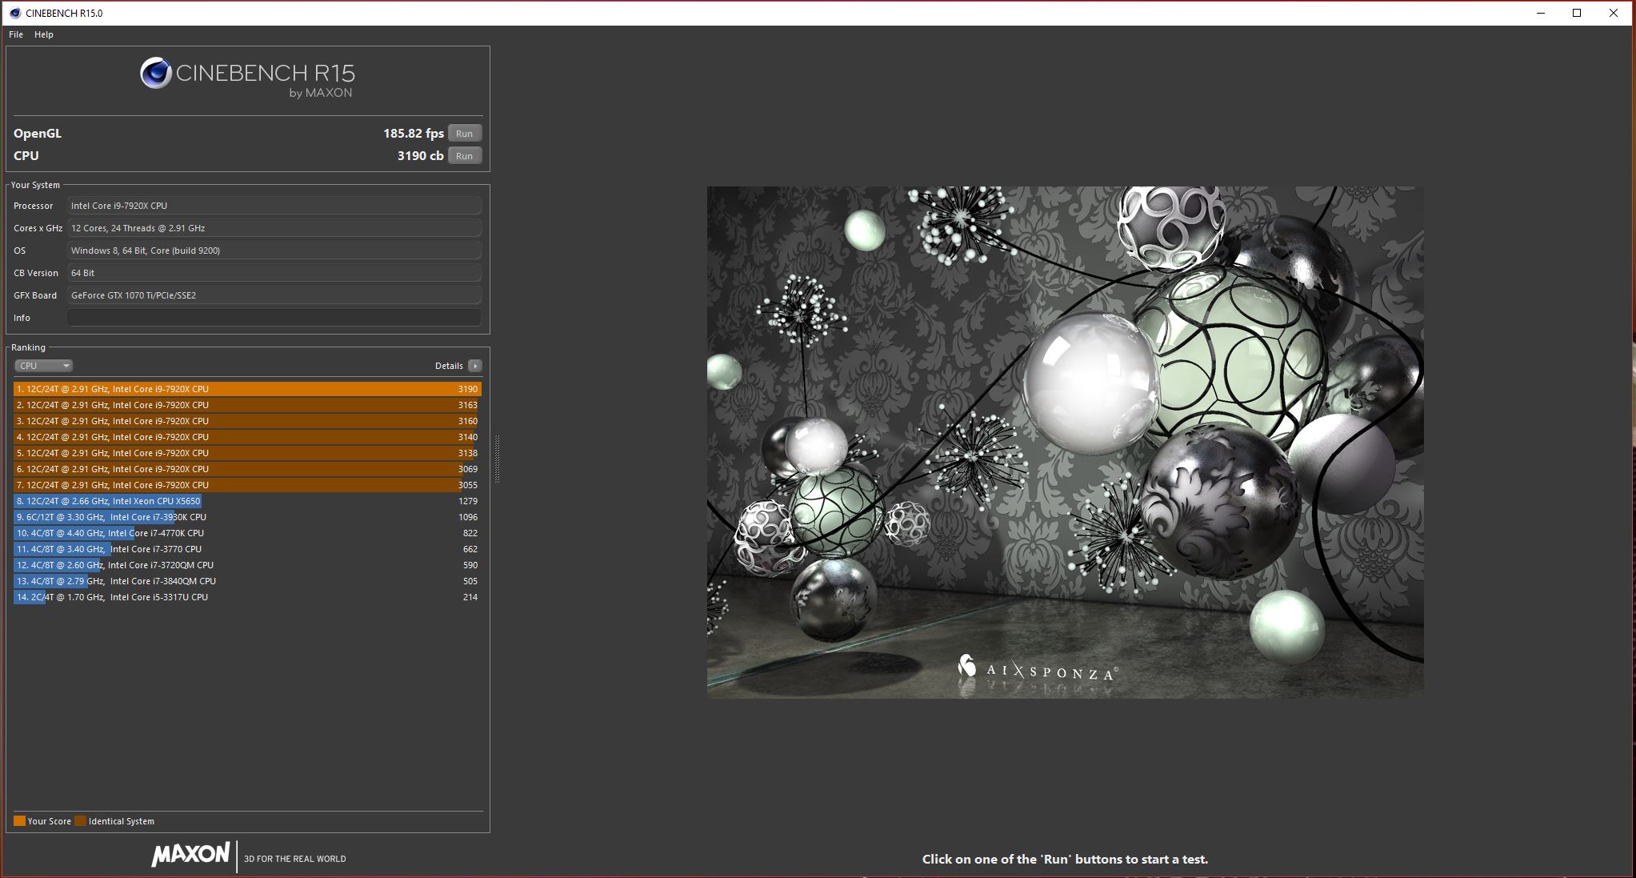This screenshot has width=1636, height=878.
Task: Select the Core i7-3930K ranking row
Action: [247, 517]
